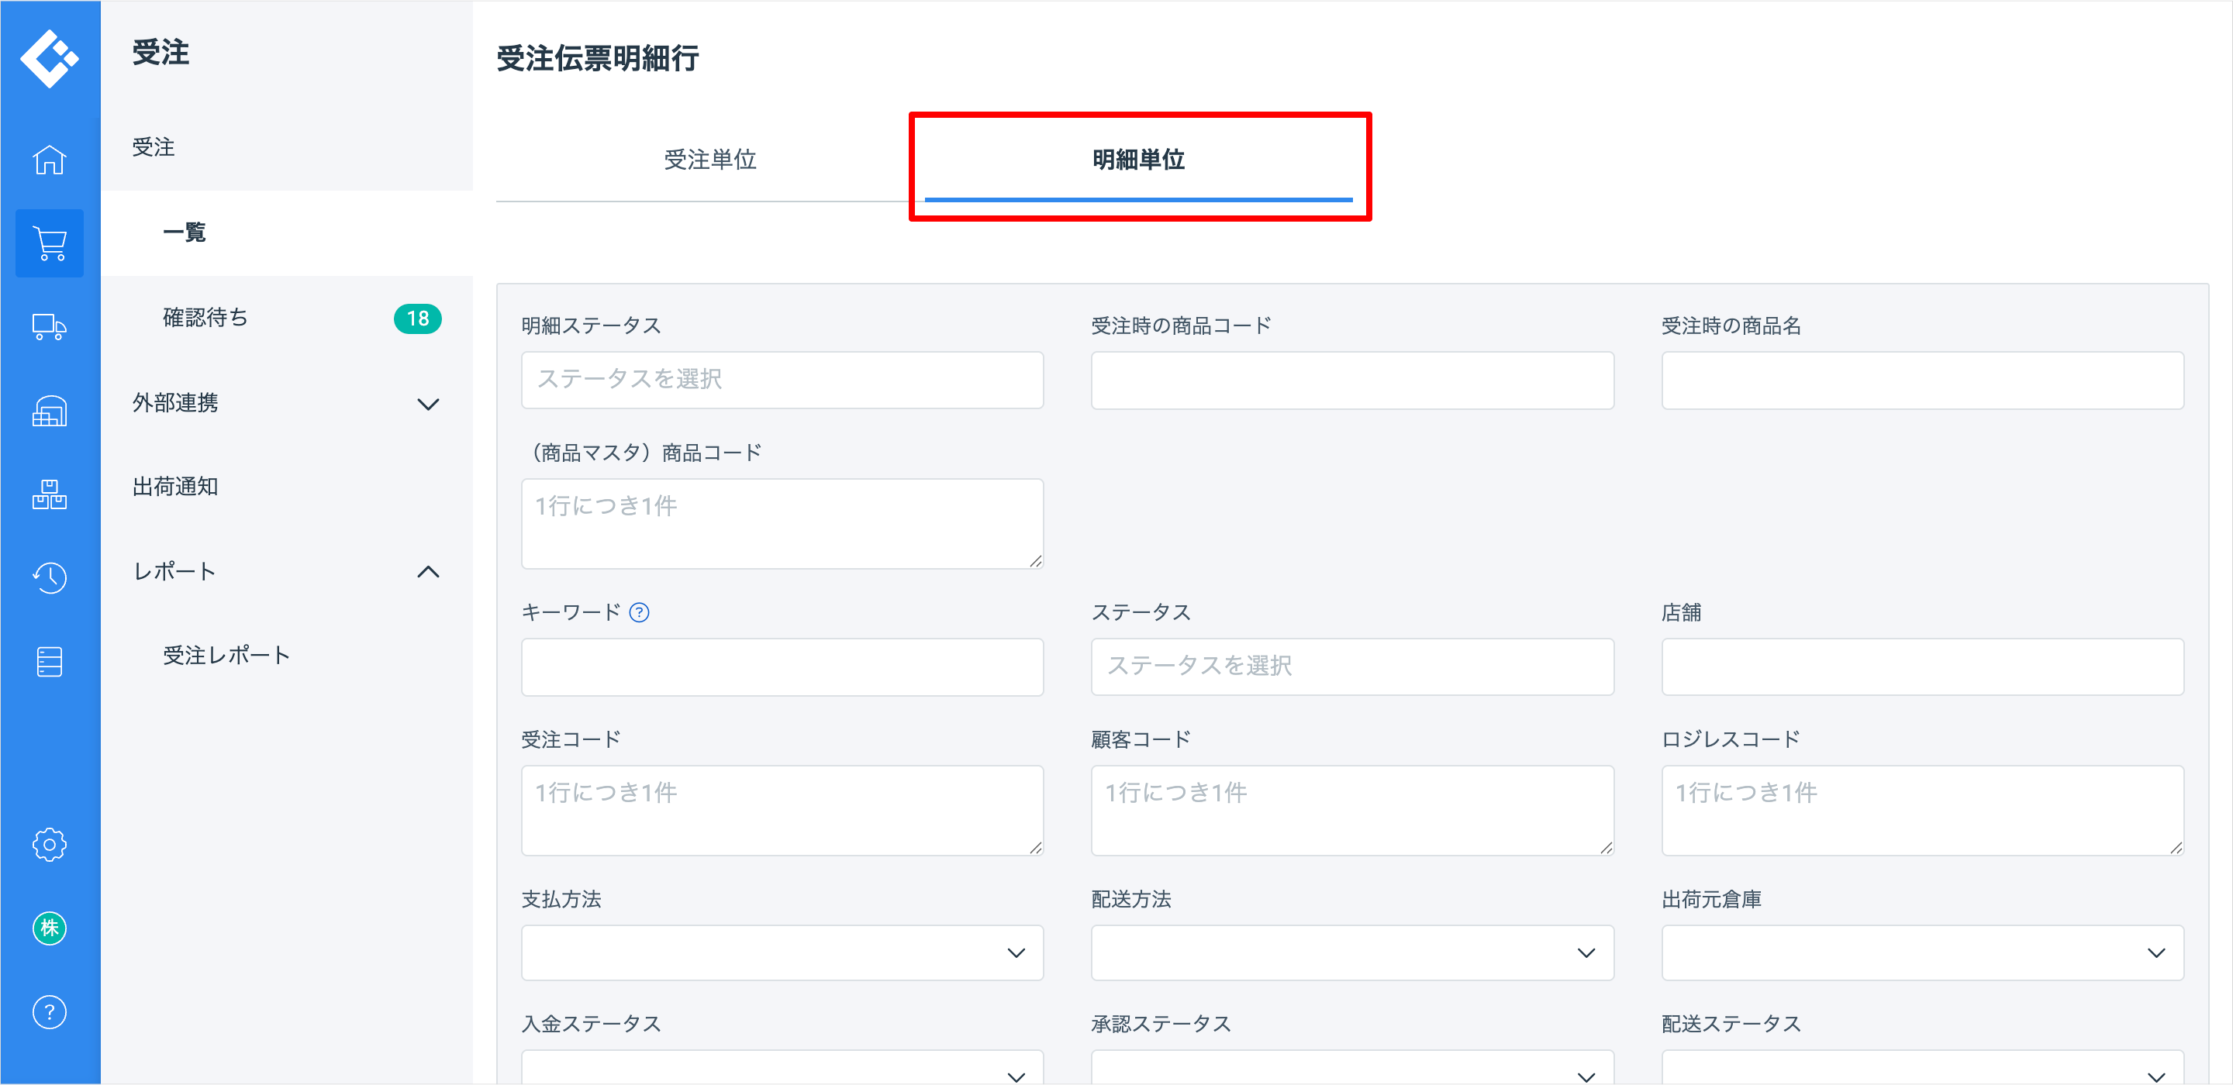Image resolution: width=2233 pixels, height=1085 pixels.
Task: Switch to the 受注単位 tab
Action: (x=710, y=160)
